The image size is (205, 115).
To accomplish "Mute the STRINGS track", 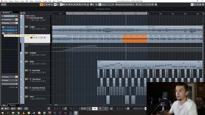I will [x=26, y=53].
